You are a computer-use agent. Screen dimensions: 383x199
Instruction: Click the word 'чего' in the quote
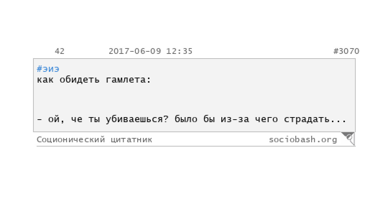tap(267, 119)
